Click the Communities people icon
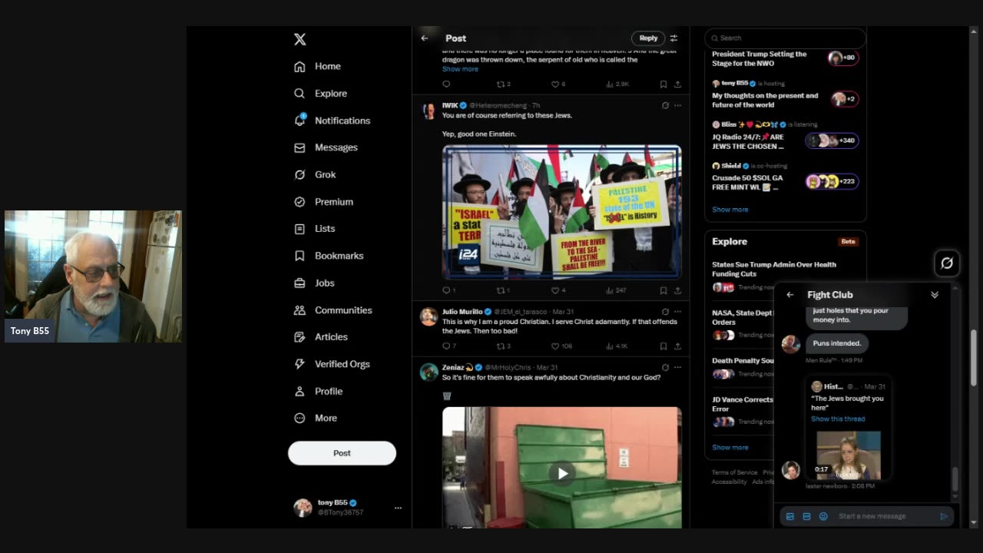983x553 pixels. (300, 310)
